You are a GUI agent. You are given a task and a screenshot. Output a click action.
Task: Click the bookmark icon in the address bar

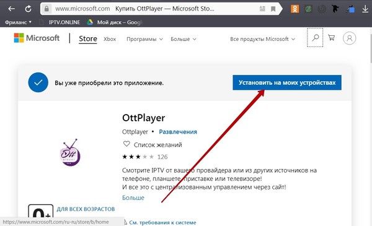(x=273, y=9)
